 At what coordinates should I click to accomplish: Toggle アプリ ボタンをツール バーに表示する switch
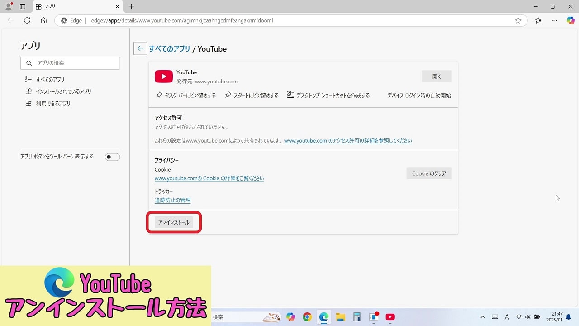click(x=112, y=157)
